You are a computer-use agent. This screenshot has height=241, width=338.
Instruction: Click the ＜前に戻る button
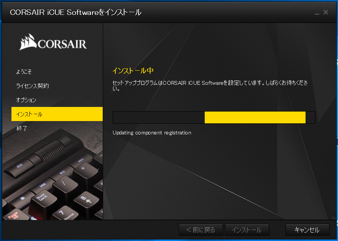(x=201, y=230)
